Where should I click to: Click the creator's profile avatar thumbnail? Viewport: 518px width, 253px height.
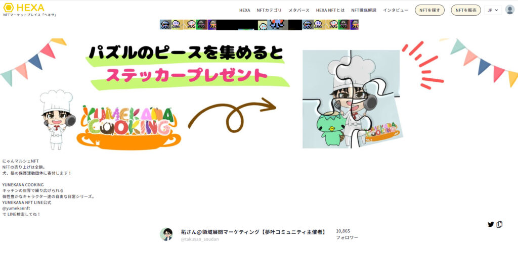click(166, 234)
